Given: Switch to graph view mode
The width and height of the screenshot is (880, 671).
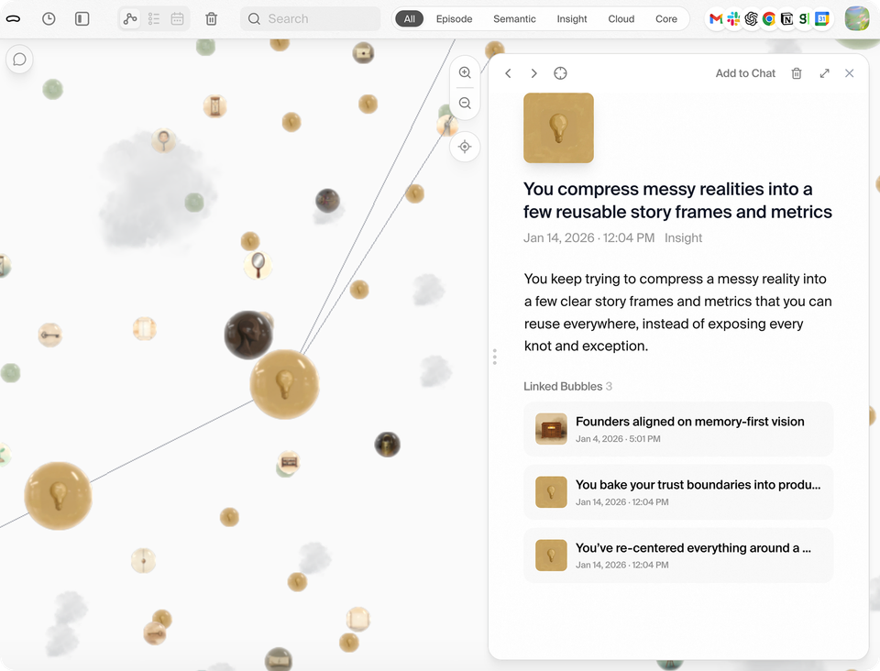Looking at the screenshot, I should (x=130, y=18).
